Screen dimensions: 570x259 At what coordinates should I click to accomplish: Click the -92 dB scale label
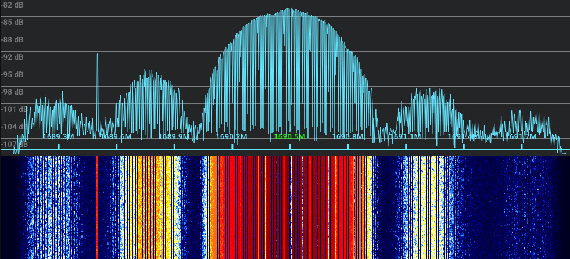tap(12, 57)
